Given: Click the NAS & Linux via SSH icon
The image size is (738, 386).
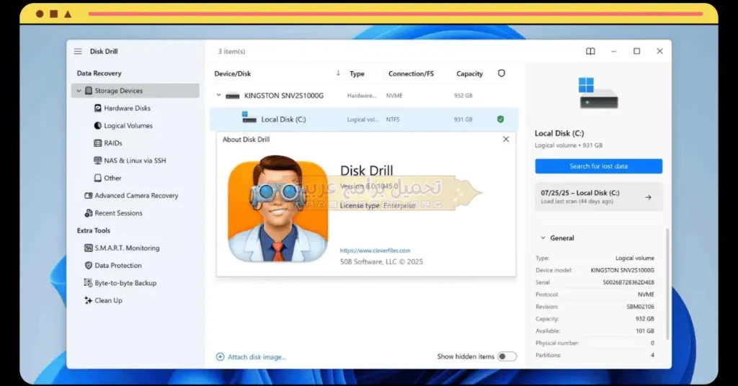Looking at the screenshot, I should [97, 161].
